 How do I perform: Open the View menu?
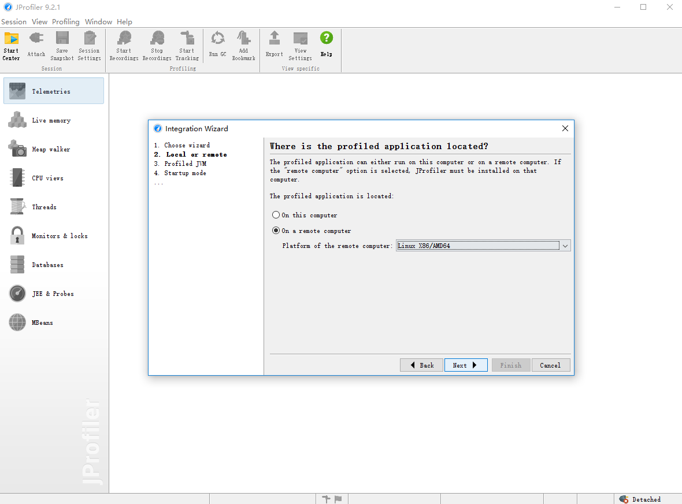[x=39, y=22]
